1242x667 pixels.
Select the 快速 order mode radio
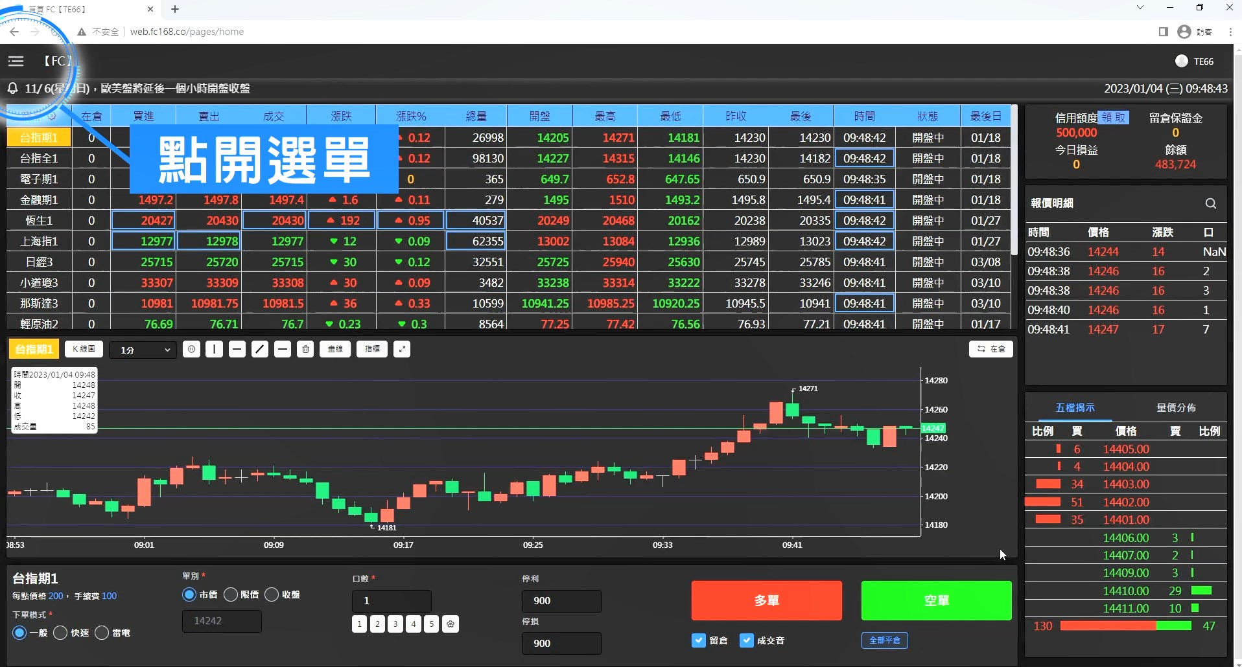coord(60,633)
